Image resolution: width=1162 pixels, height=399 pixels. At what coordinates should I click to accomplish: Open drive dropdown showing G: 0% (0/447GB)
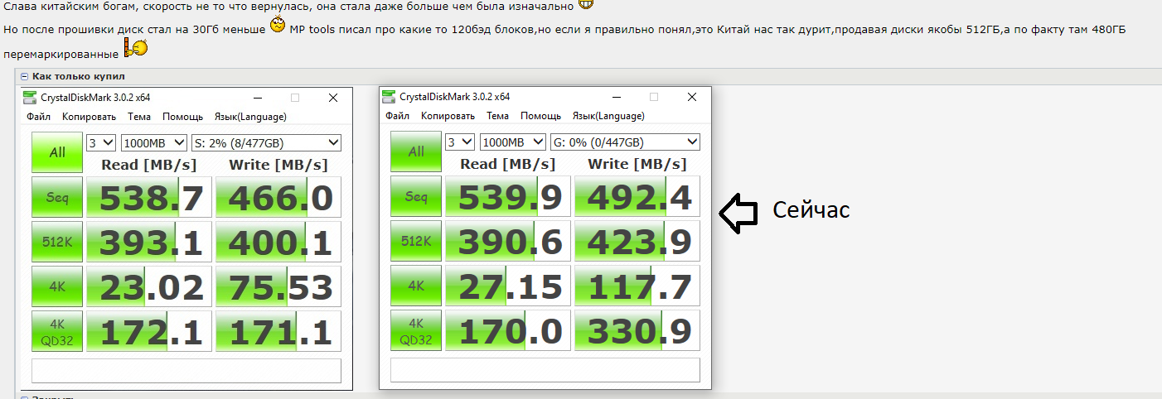tap(625, 142)
